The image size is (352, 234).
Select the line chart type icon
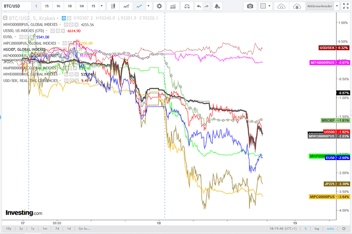click(139, 6)
